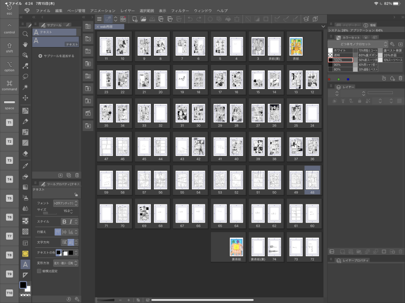
Task: Enable right text justification
Action: pos(70,232)
